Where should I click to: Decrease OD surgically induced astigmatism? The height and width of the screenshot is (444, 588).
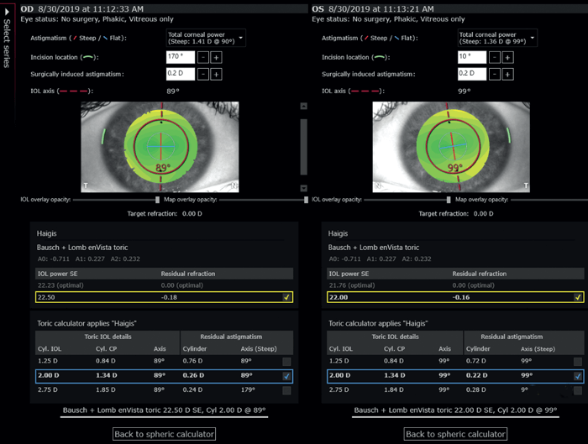point(203,75)
